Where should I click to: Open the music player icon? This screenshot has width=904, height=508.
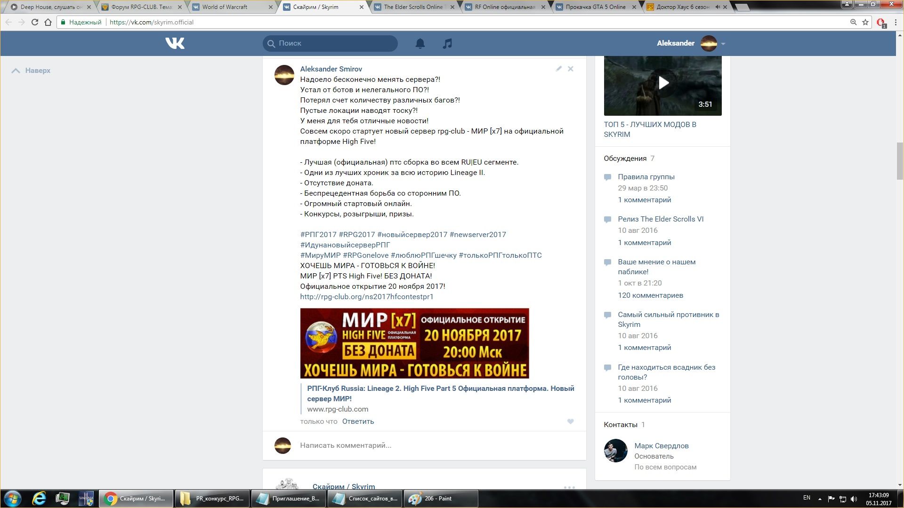point(447,43)
